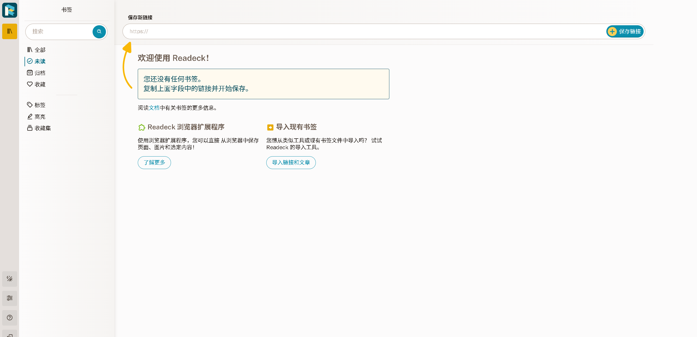
Task: Open the bookmarks library sidebar icon
Action: pyautogui.click(x=10, y=32)
